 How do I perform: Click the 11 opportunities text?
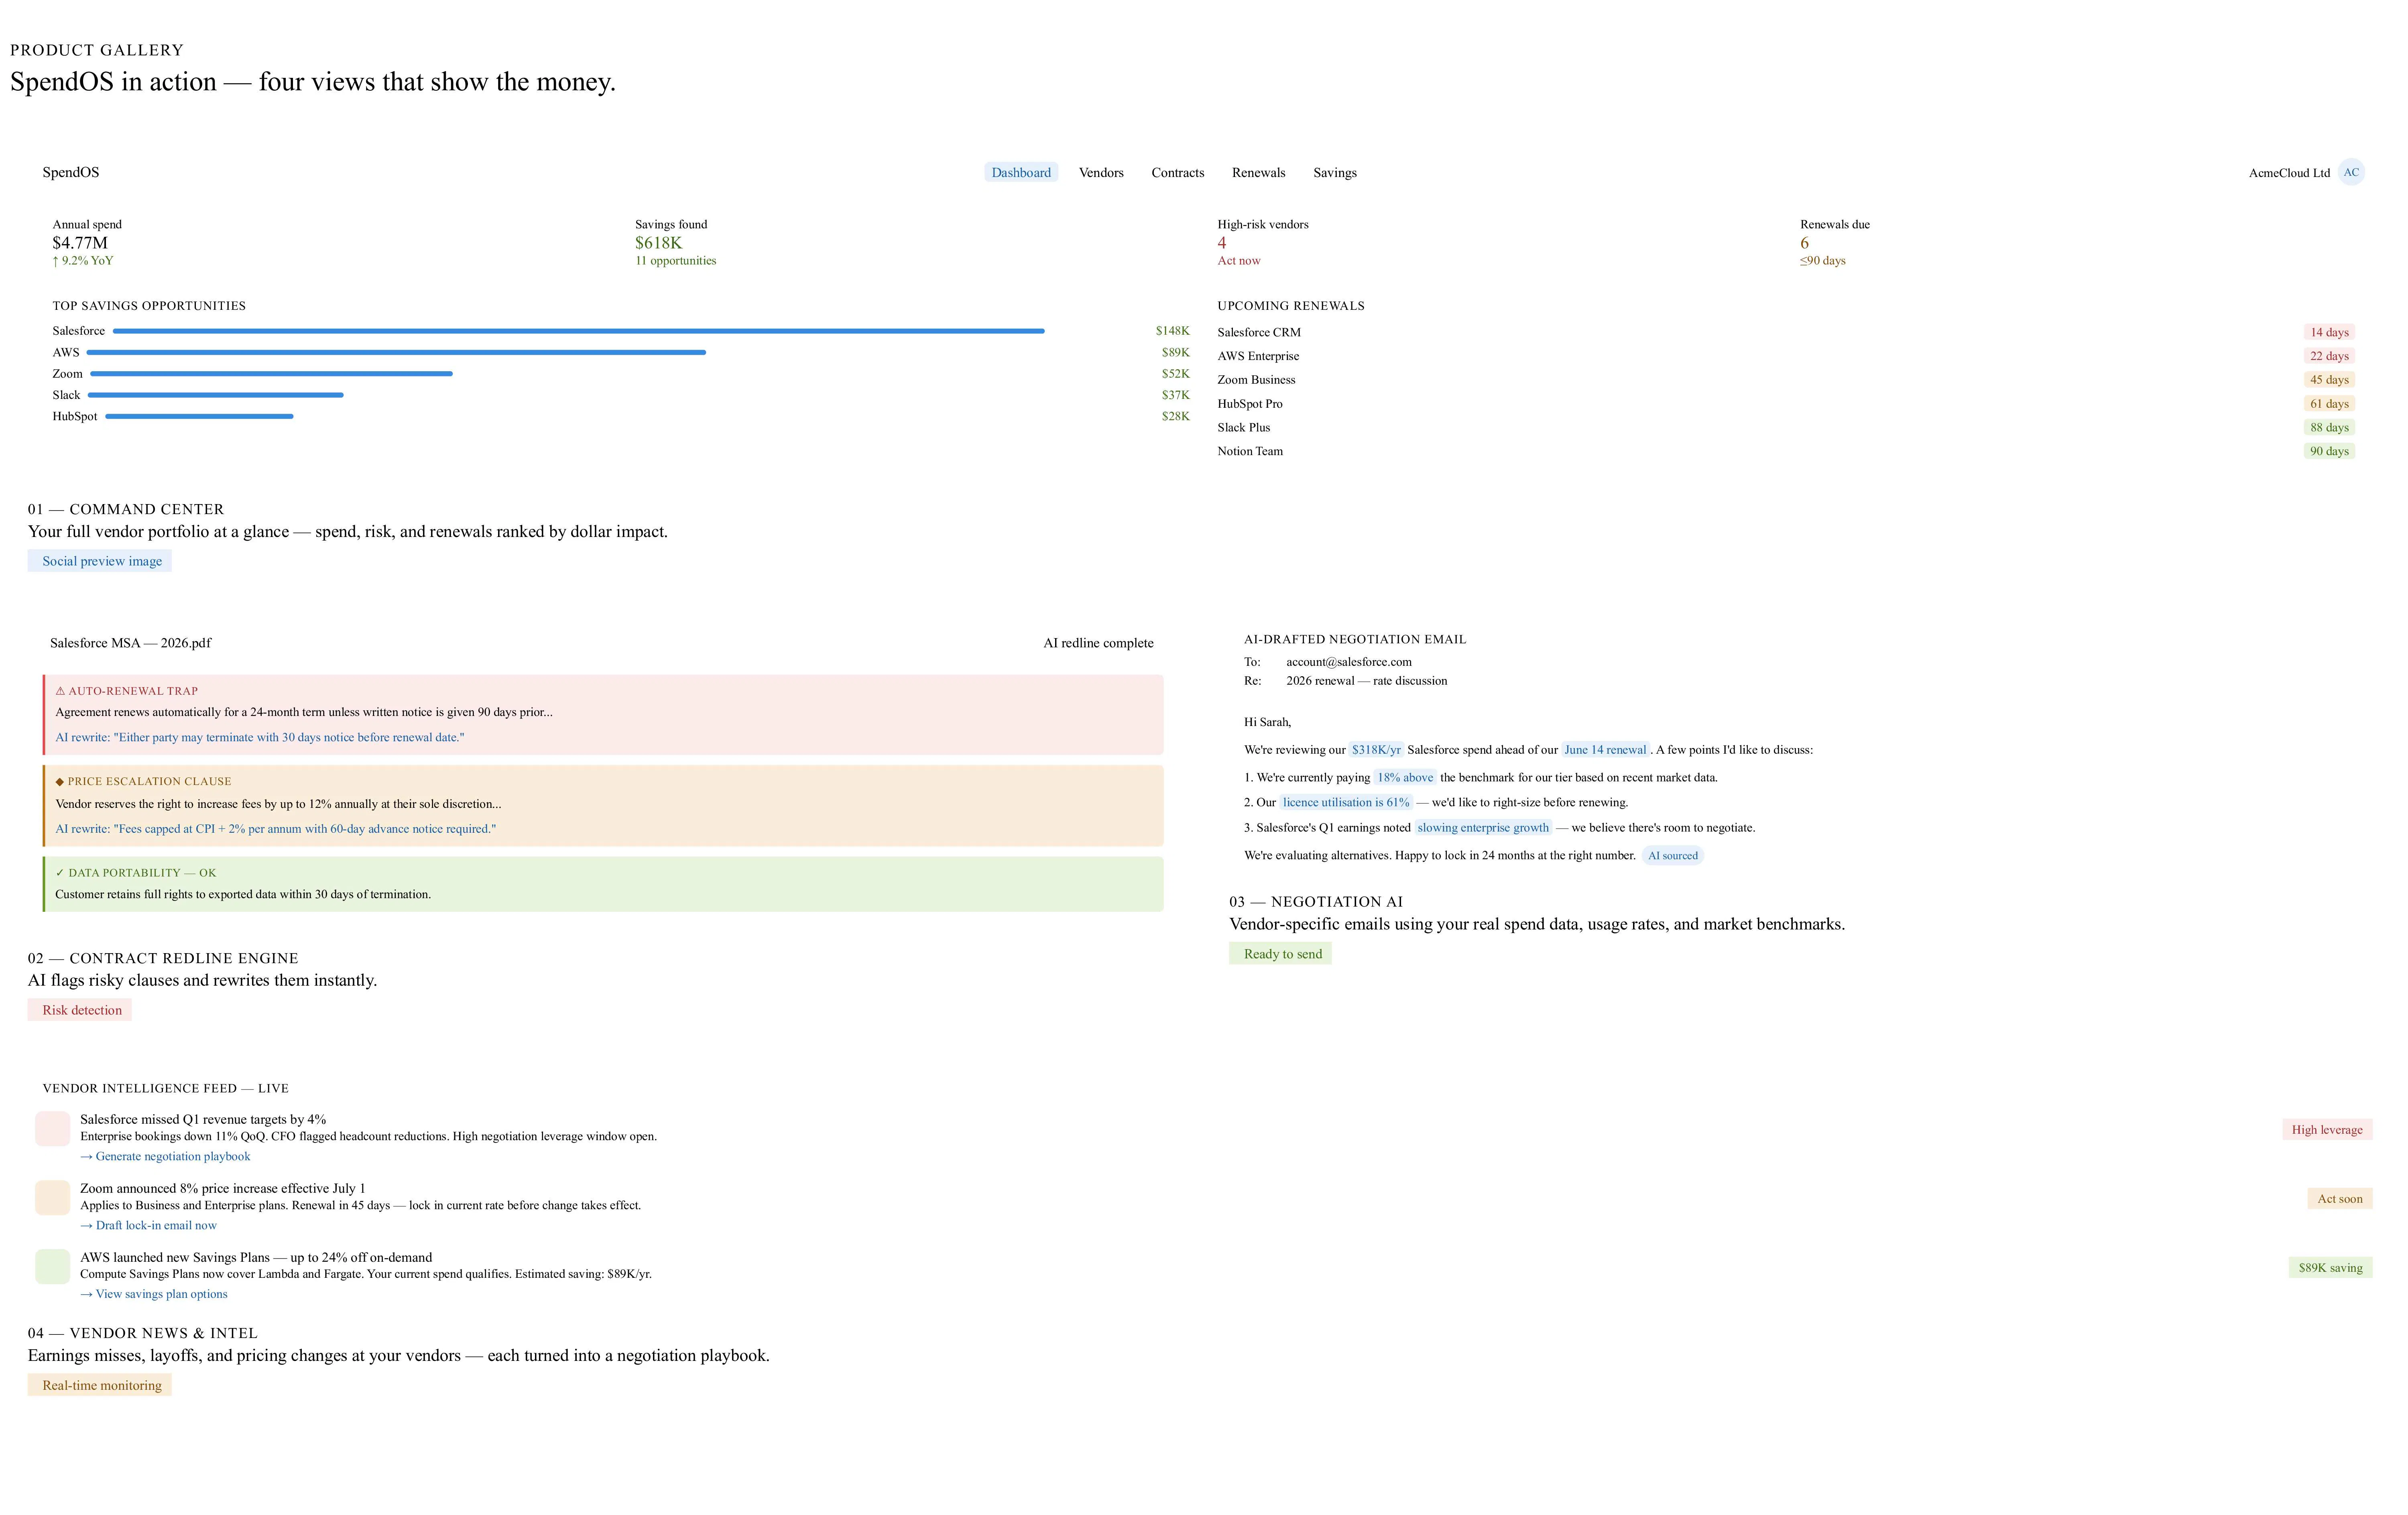tap(675, 261)
